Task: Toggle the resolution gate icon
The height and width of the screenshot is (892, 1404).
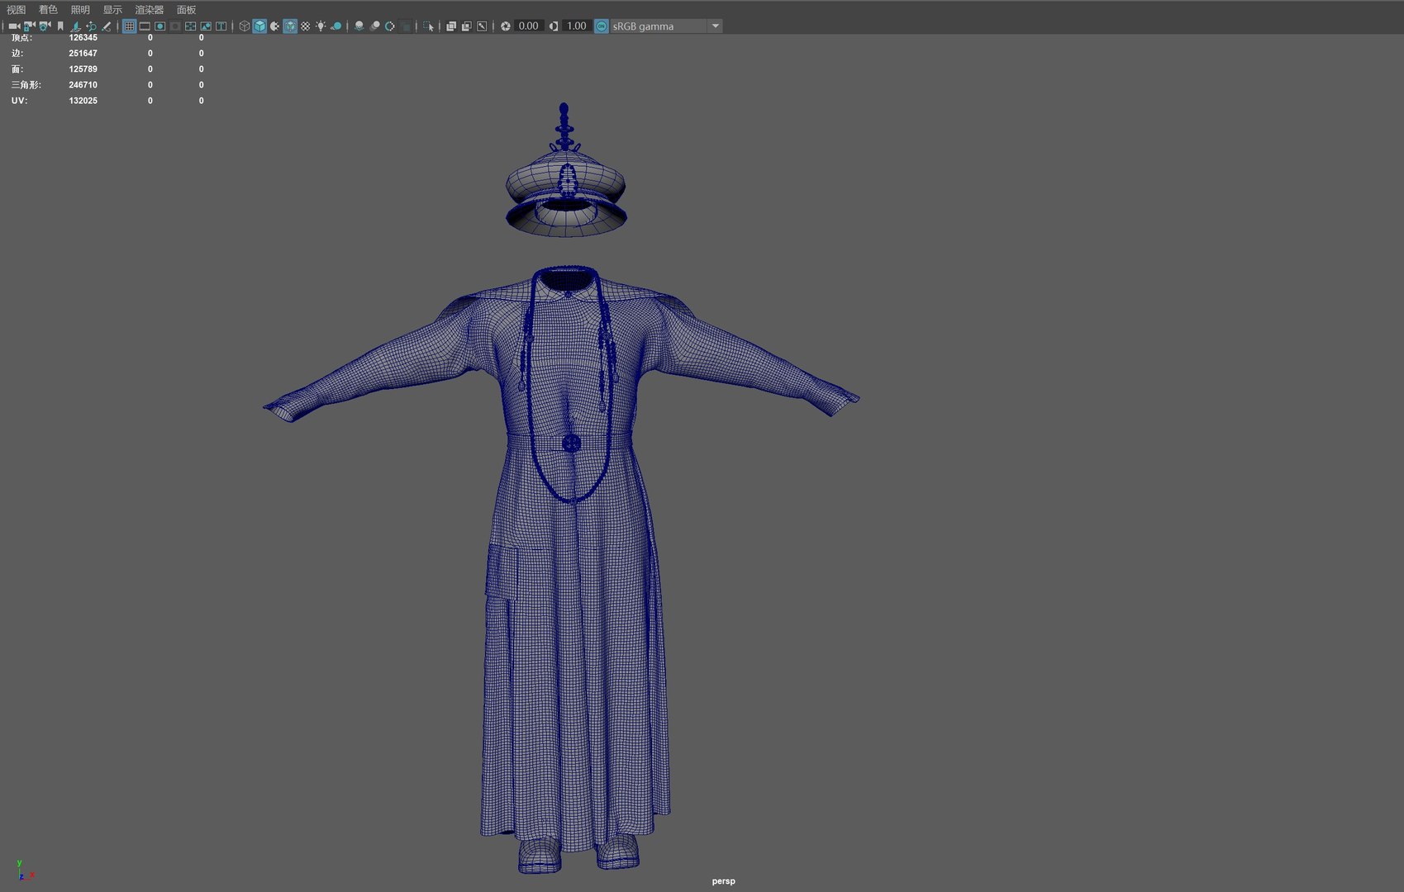Action: click(160, 26)
